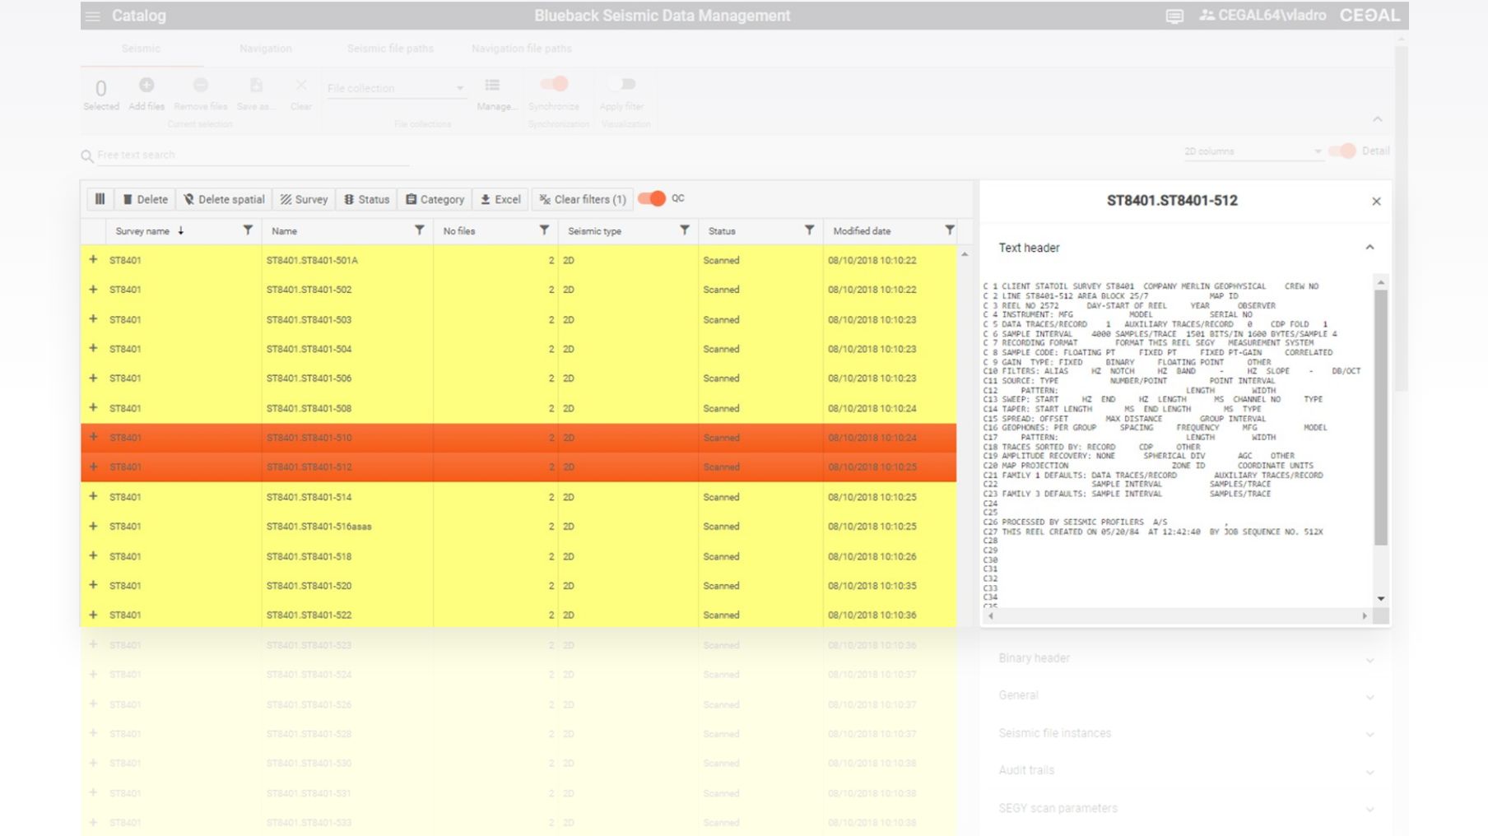Open the Status column filter
This screenshot has width=1488, height=836.
coord(809,230)
